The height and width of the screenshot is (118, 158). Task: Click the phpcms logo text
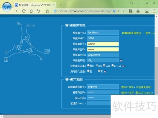pos(31,25)
